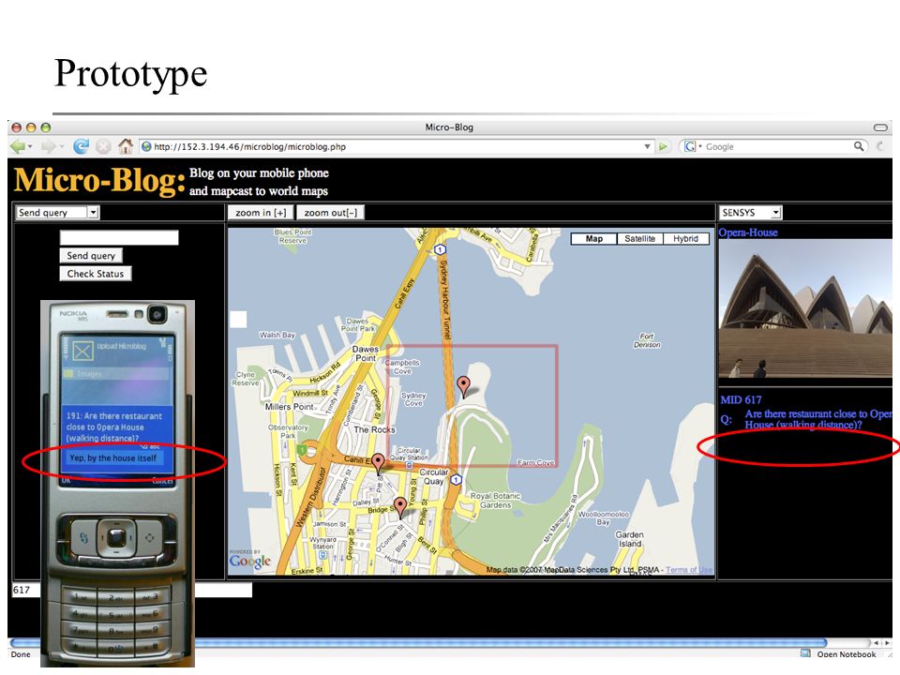Viewport: 900px width, 675px height.
Task: Switch the map to Satellite view
Action: (x=640, y=239)
